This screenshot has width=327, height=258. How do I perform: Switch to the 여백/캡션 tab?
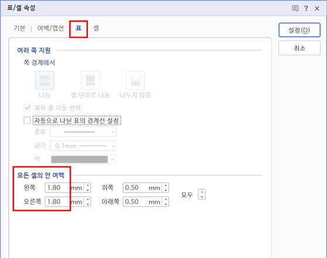click(50, 28)
